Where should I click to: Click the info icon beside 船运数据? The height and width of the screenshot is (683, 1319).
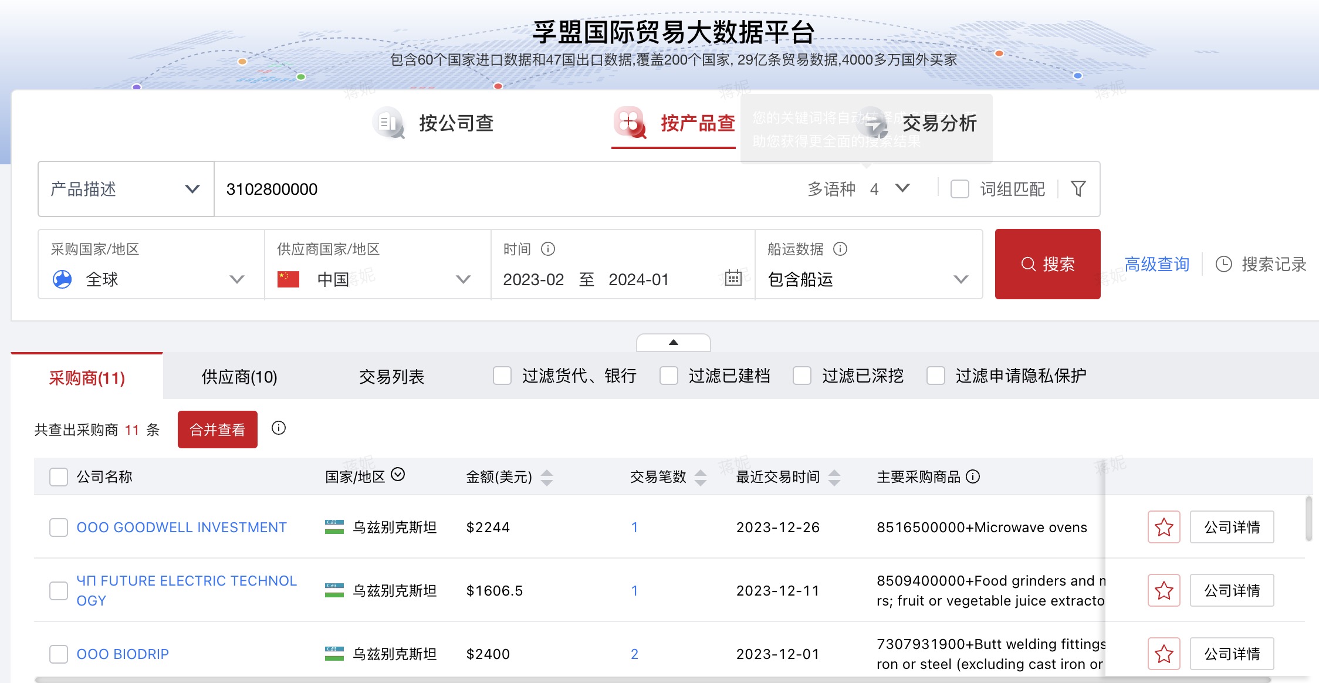click(840, 249)
